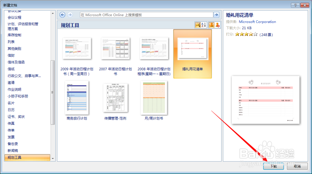Select 日历 in the category list
The image size is (312, 174).
tap(11, 110)
